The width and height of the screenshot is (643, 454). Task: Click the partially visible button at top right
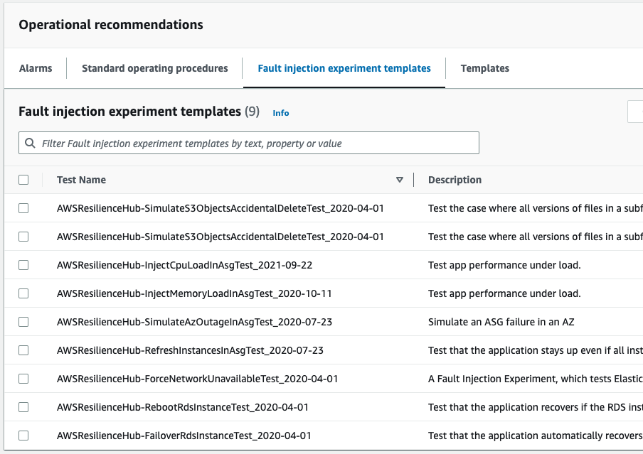point(637,112)
